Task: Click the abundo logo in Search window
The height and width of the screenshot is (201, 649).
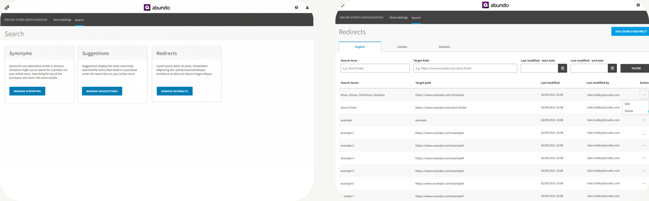Action: tap(157, 7)
